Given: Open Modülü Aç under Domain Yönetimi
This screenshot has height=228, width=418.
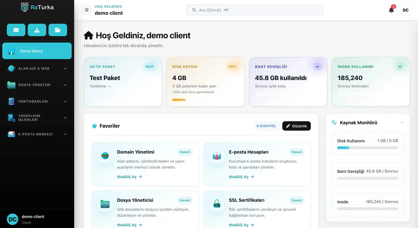Looking at the screenshot, I should (130, 177).
